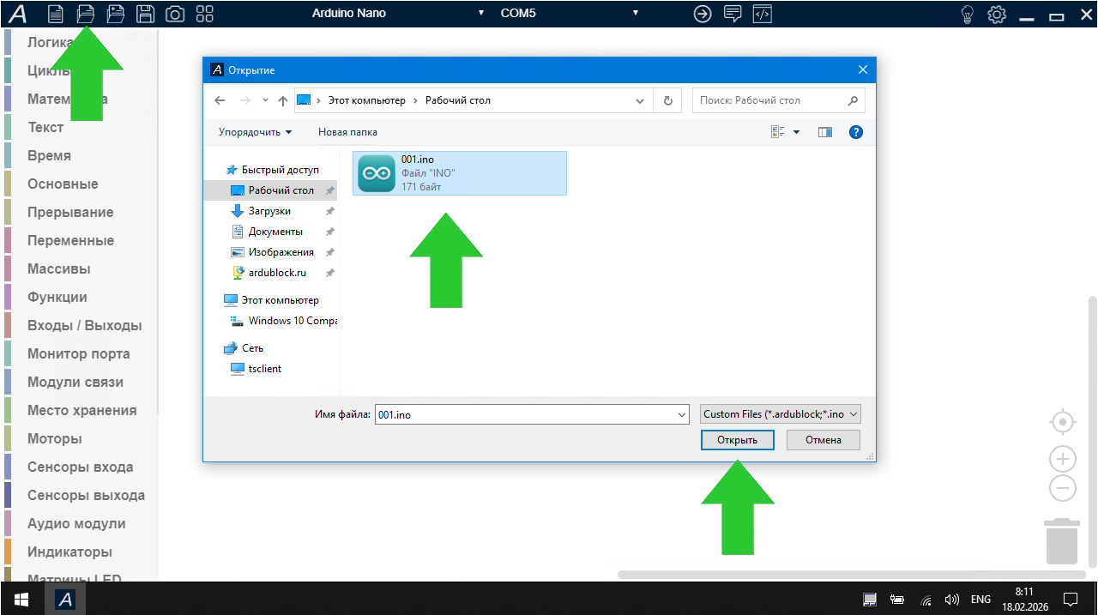Click the center workspace target icon
This screenshot has width=1098, height=615.
1062,422
